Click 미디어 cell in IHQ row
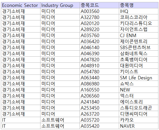The height and width of the screenshot is (130, 159). tap(60, 11)
